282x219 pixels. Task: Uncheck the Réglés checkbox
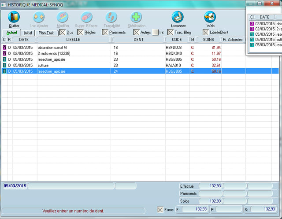tap(80, 32)
